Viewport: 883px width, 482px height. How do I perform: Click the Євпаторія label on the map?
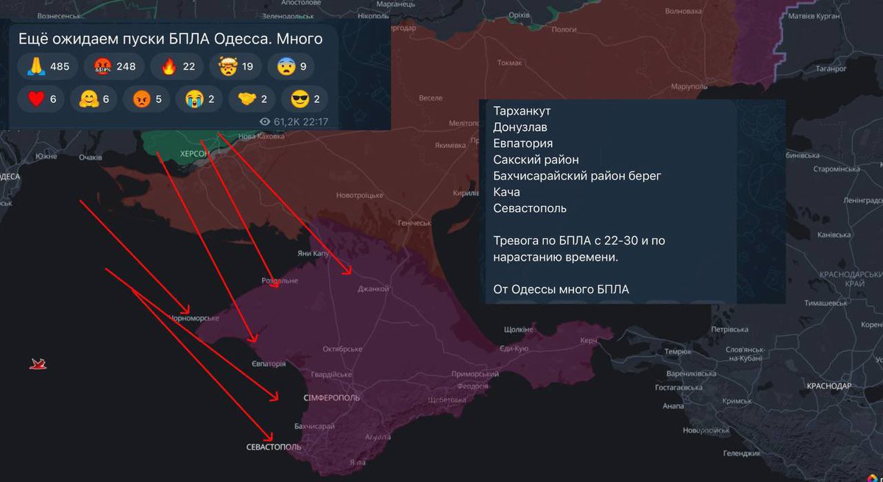click(x=269, y=364)
